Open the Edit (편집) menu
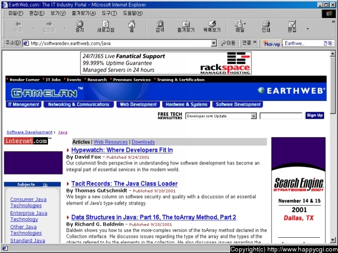 click(37, 13)
